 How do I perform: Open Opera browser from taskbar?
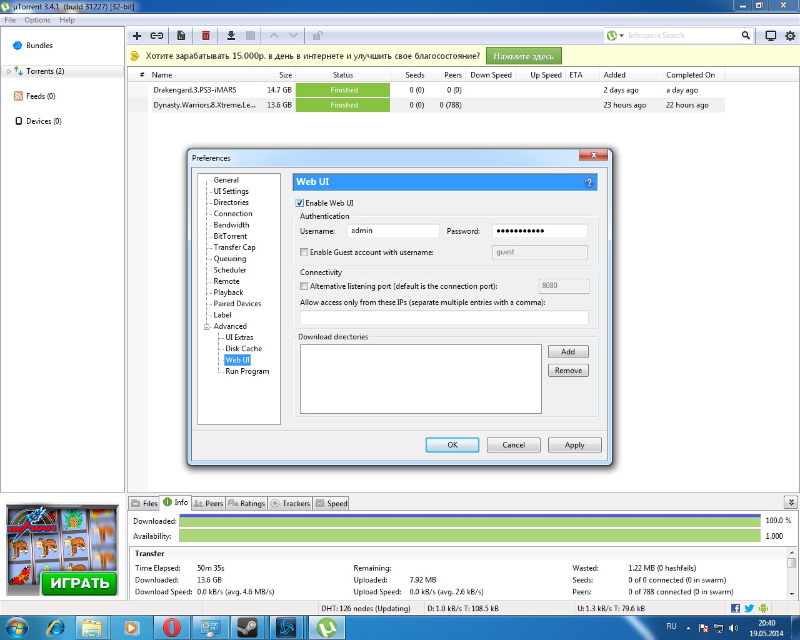click(x=171, y=627)
